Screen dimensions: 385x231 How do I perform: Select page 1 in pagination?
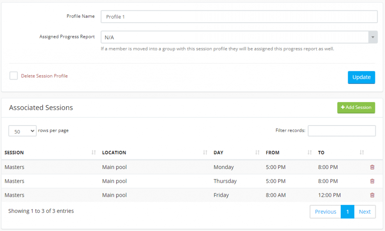tap(347, 211)
